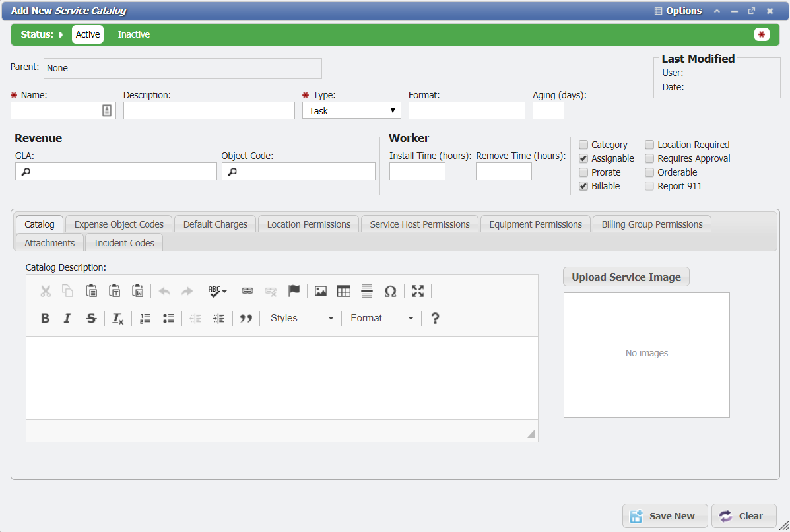Insert a table using the editor toolbar
The height and width of the screenshot is (532, 790).
tap(344, 290)
